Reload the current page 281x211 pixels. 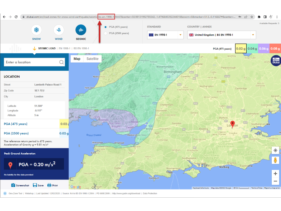click(x=16, y=17)
